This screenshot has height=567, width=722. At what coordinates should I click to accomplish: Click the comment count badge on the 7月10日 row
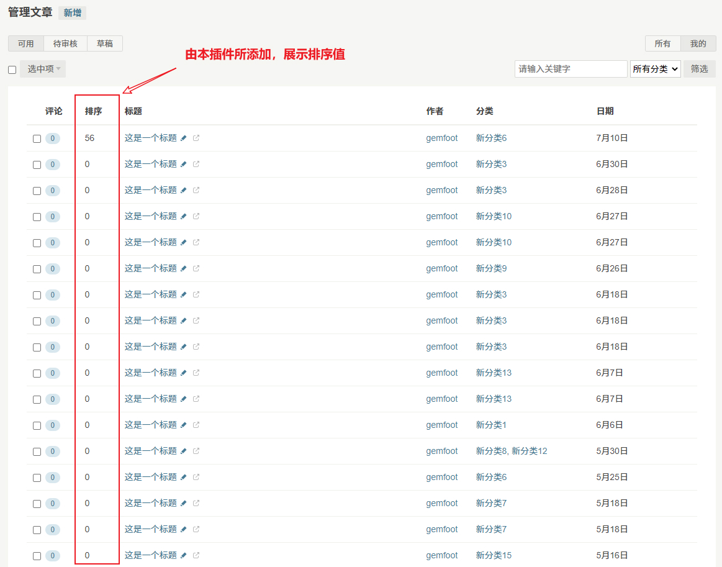coord(53,138)
